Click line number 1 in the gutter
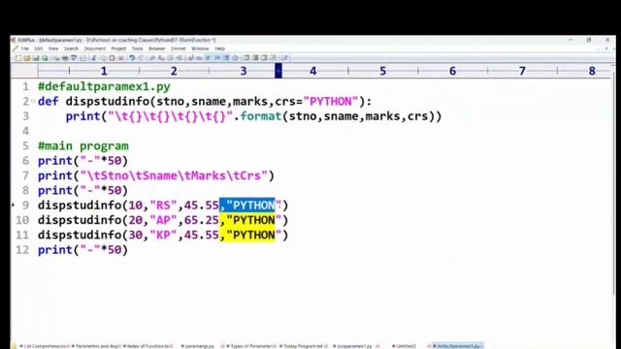Viewport: 621px width, 349px height. 25,86
